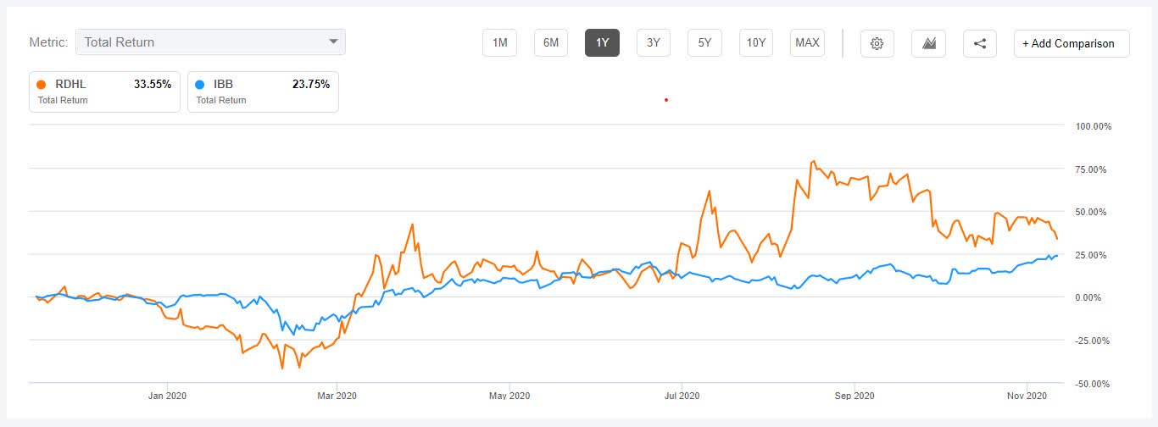Open the Metric Total Return dropdown
The image size is (1158, 427).
(202, 42)
